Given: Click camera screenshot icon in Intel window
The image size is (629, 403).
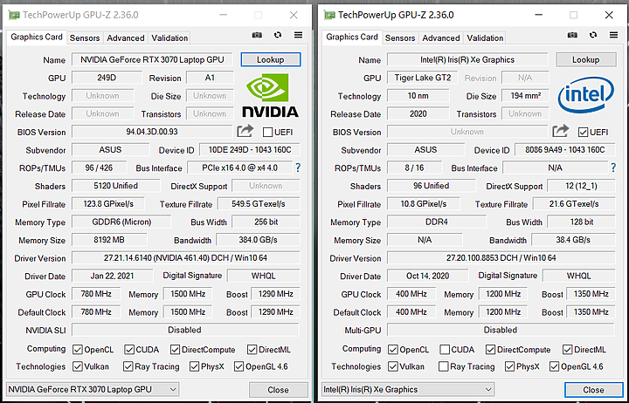Looking at the screenshot, I should point(572,35).
